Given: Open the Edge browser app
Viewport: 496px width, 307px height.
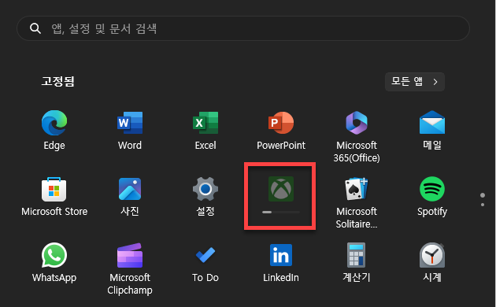Looking at the screenshot, I should (54, 130).
